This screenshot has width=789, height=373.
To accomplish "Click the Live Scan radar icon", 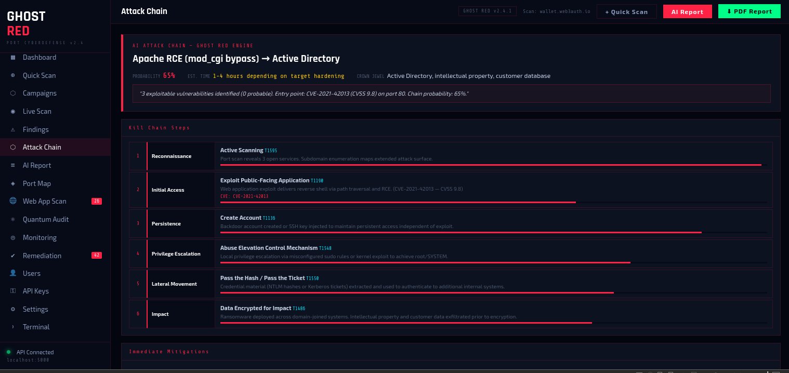I will point(13,111).
